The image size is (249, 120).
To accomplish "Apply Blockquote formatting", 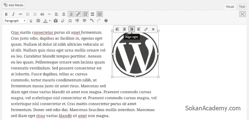I will click(x=42, y=14).
